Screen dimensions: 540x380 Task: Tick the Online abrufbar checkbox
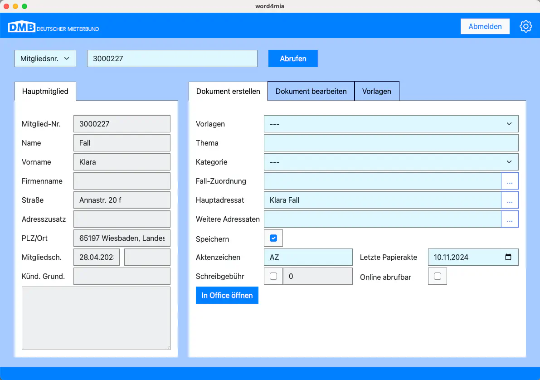(438, 276)
